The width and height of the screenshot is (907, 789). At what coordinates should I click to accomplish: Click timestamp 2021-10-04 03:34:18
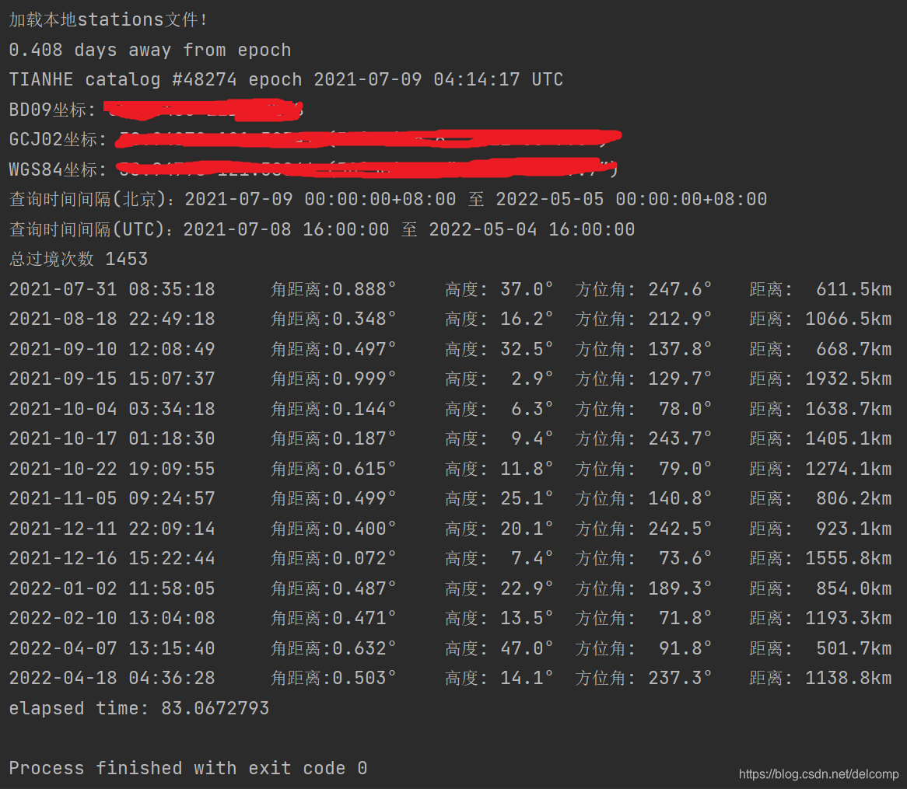112,409
